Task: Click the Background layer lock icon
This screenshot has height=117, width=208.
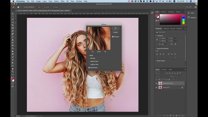Action: (x=182, y=87)
